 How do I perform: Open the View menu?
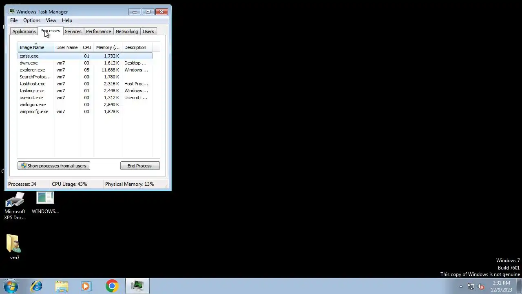point(51,20)
